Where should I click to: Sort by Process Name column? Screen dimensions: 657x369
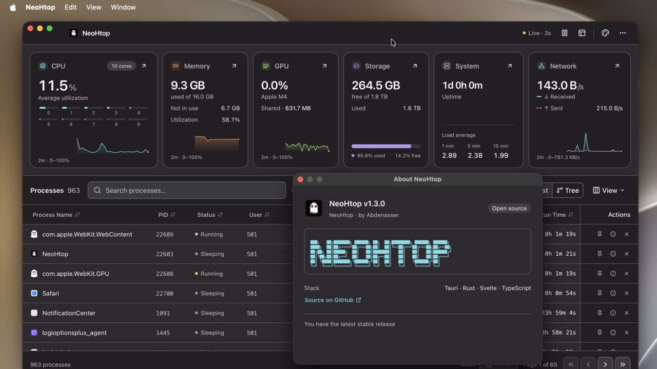[56, 215]
